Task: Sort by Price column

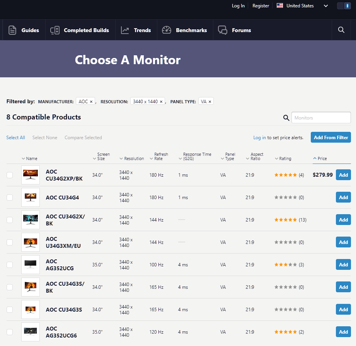Action: (x=320, y=159)
